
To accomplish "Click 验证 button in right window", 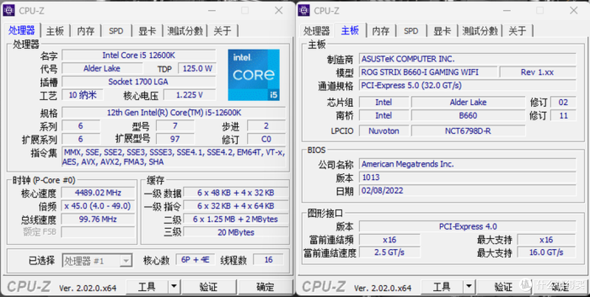I will (504, 287).
